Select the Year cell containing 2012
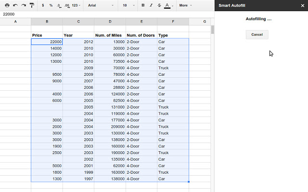 coord(78,42)
